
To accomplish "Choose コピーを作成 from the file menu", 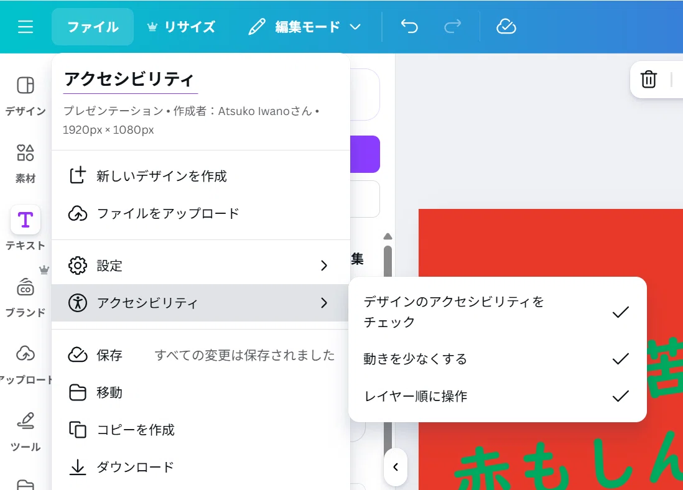I will click(201, 430).
